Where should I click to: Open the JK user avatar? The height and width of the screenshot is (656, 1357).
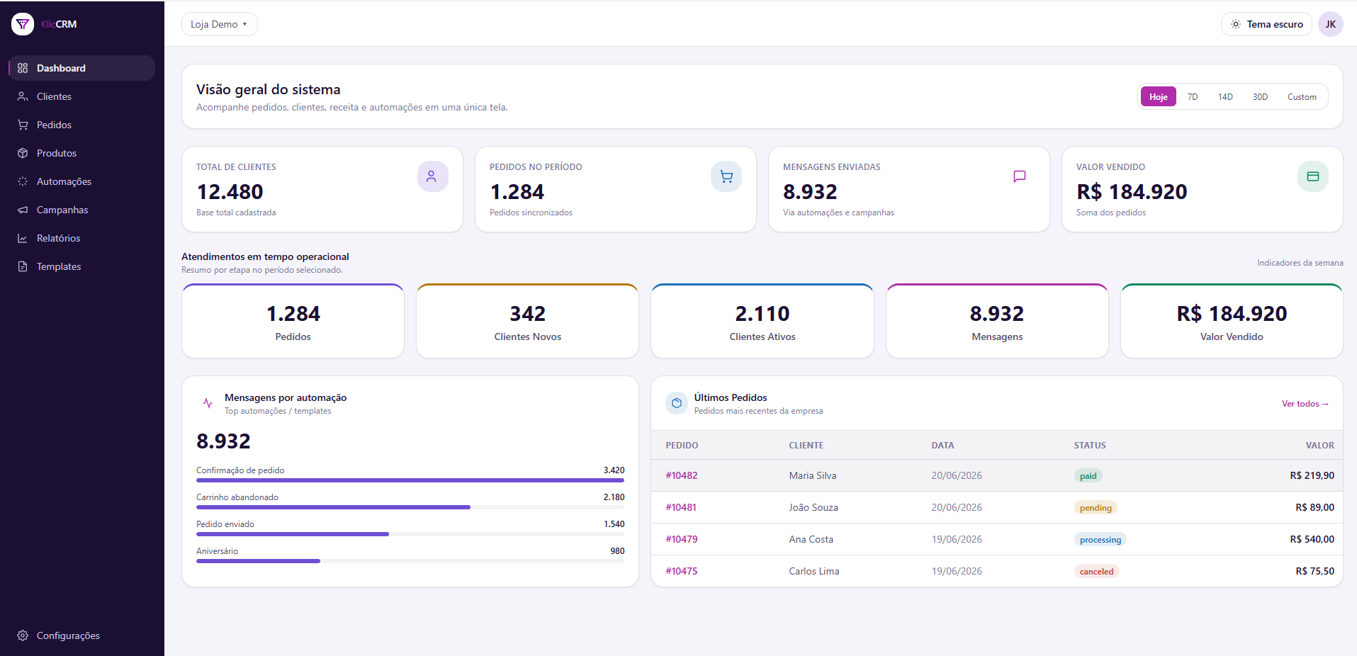pyautogui.click(x=1331, y=24)
